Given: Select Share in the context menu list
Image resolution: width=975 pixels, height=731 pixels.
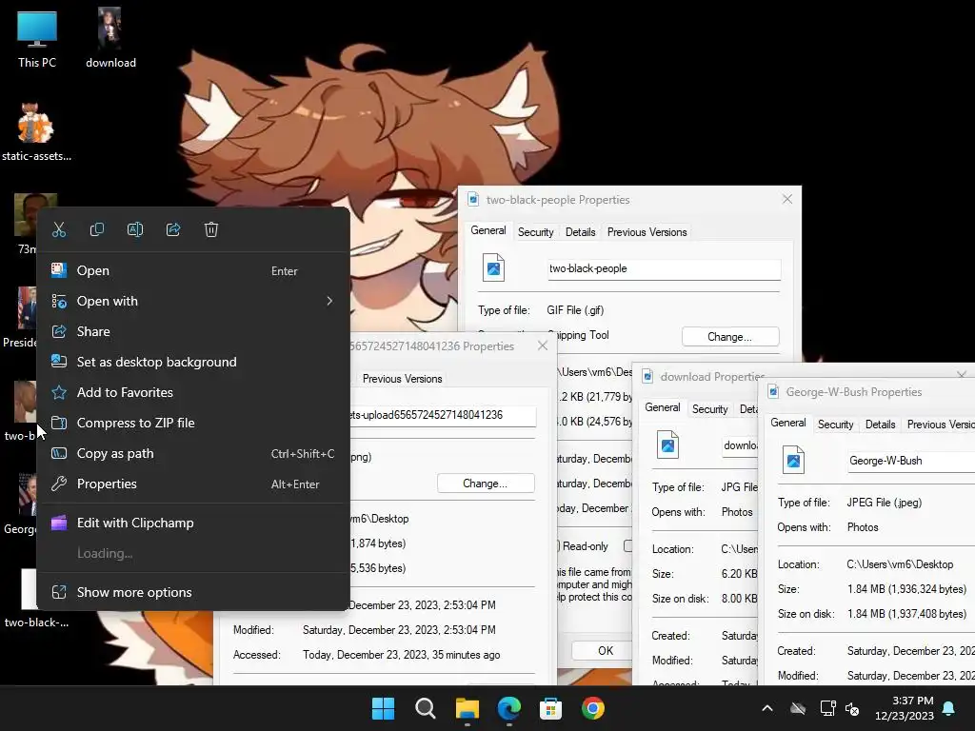Looking at the screenshot, I should pos(192,332).
